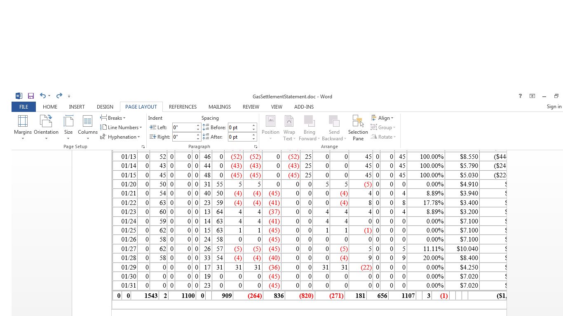Viewport: 563px width, 316px height.
Task: Open the Margins dropdown
Action: pos(23,127)
